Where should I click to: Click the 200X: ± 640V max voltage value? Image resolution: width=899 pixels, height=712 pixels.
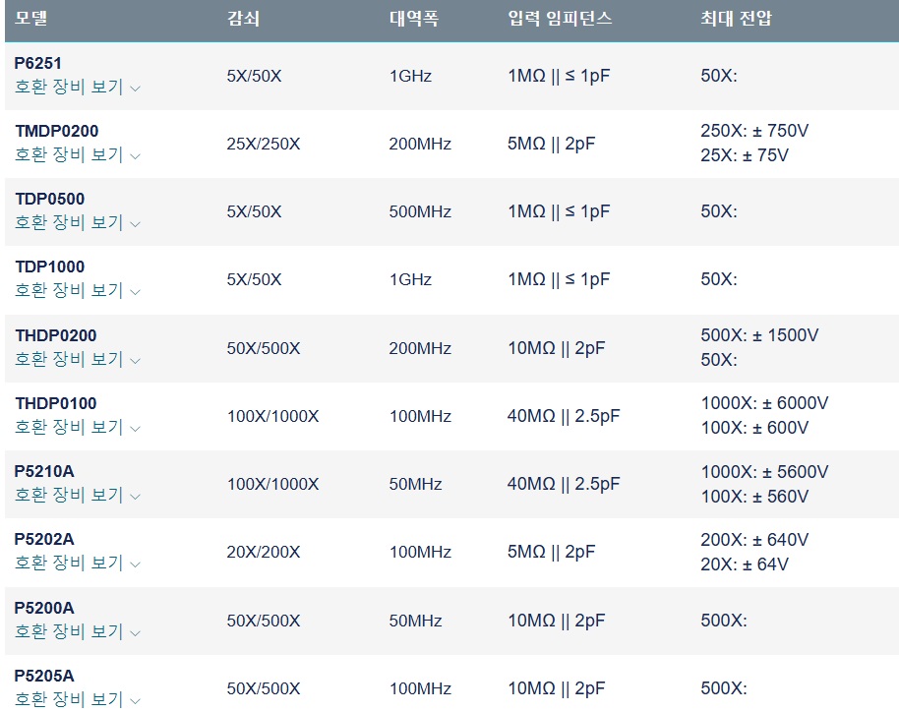(x=754, y=540)
